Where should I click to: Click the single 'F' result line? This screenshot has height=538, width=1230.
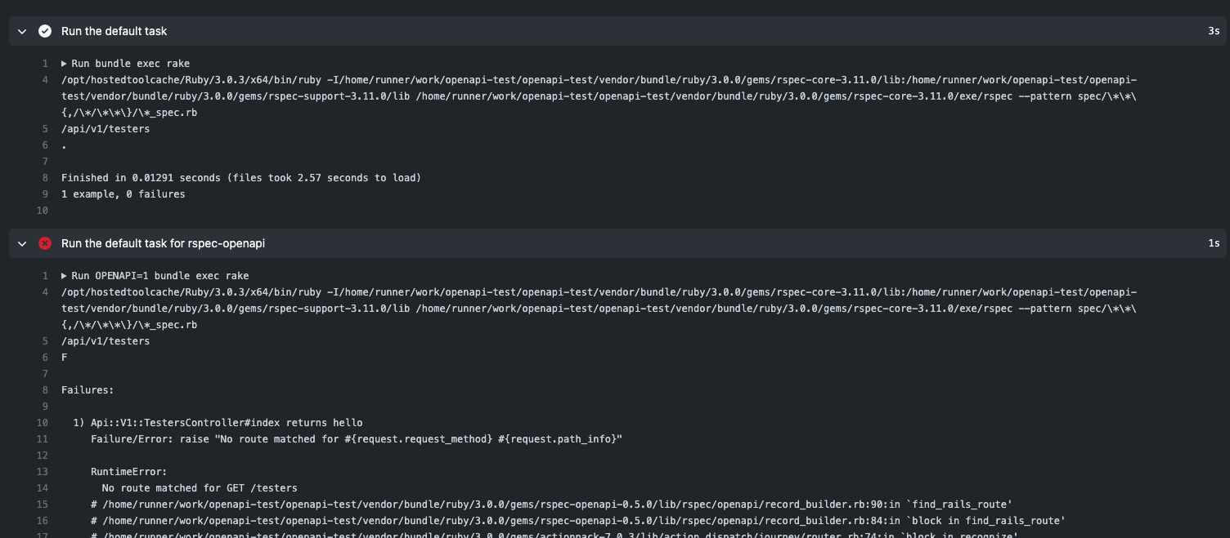pyautogui.click(x=65, y=358)
